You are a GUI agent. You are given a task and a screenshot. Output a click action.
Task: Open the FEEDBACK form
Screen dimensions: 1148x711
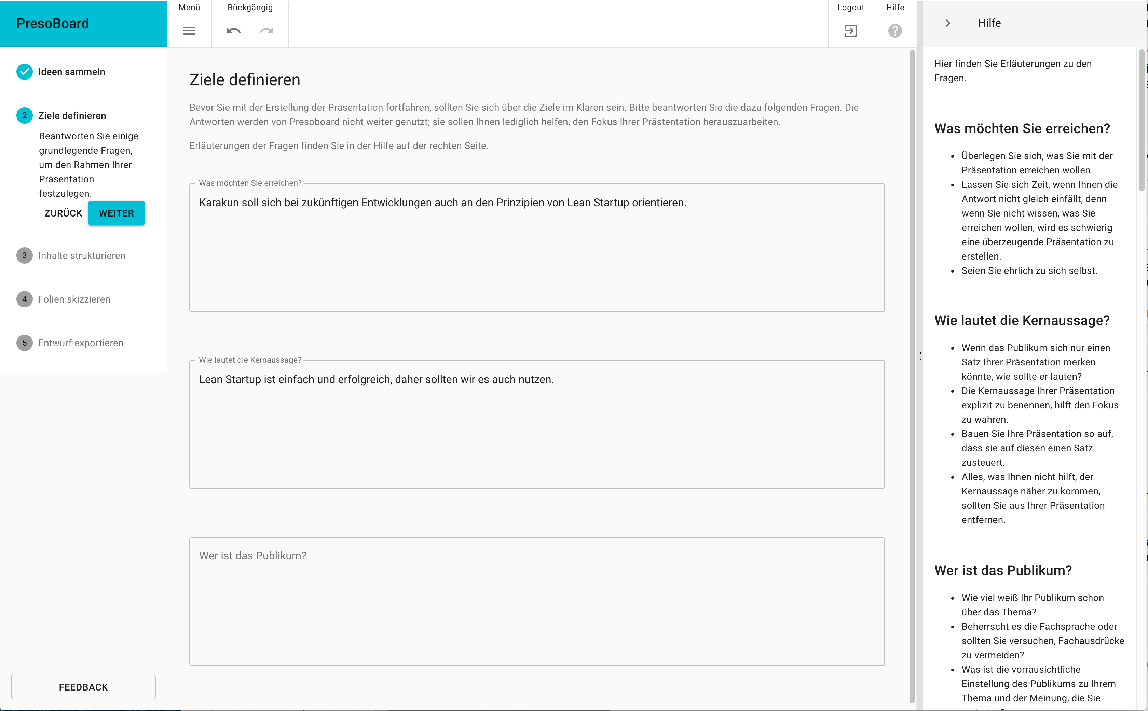point(83,686)
